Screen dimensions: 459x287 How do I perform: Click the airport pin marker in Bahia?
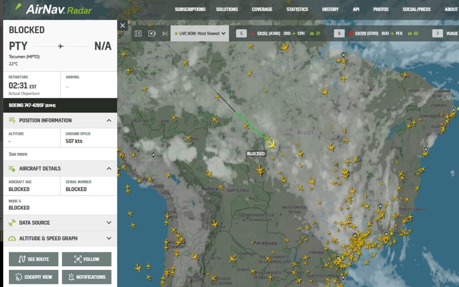tap(426, 150)
